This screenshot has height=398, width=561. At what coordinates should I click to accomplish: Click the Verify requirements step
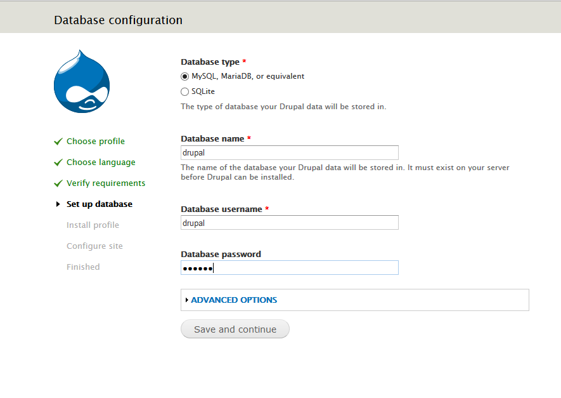(106, 183)
